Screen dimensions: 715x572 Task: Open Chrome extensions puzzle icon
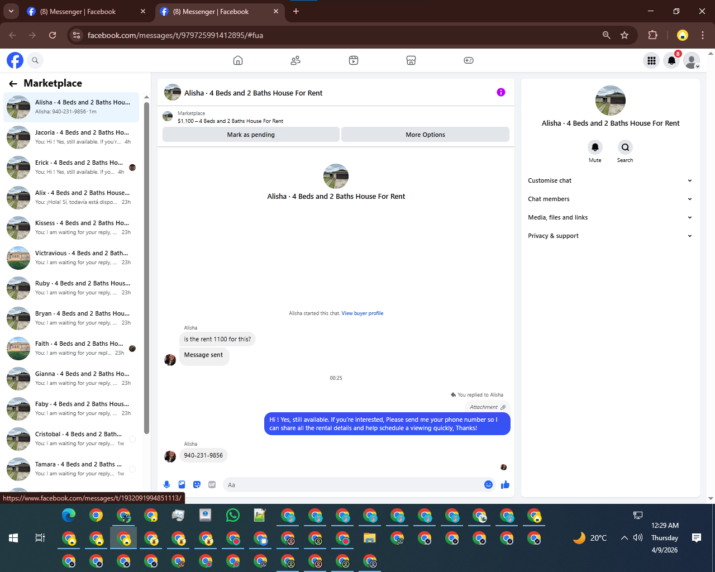coord(652,35)
